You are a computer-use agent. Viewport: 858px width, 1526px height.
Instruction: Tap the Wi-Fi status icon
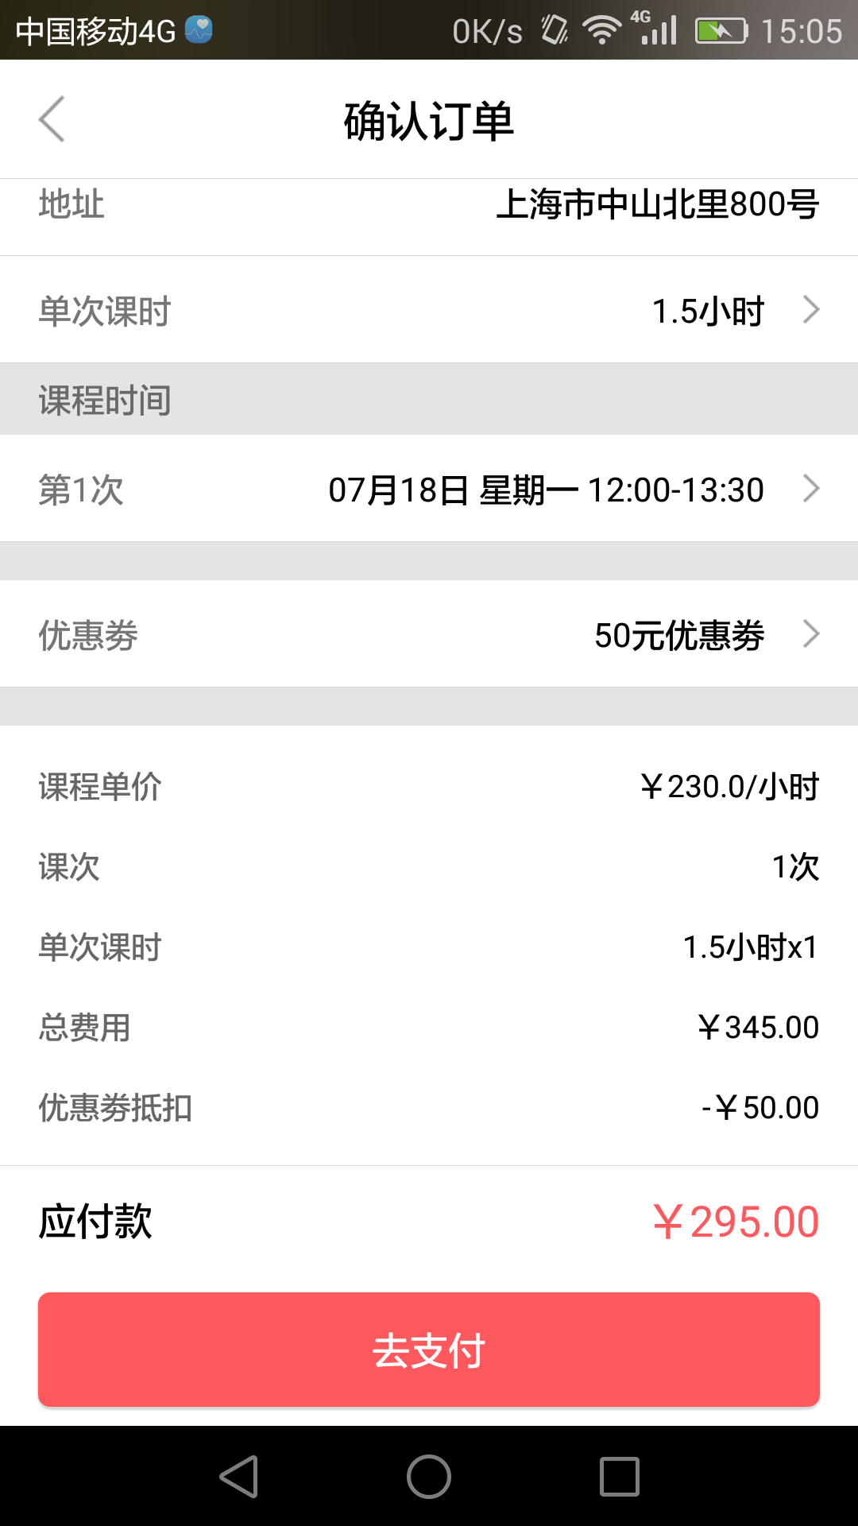(601, 30)
